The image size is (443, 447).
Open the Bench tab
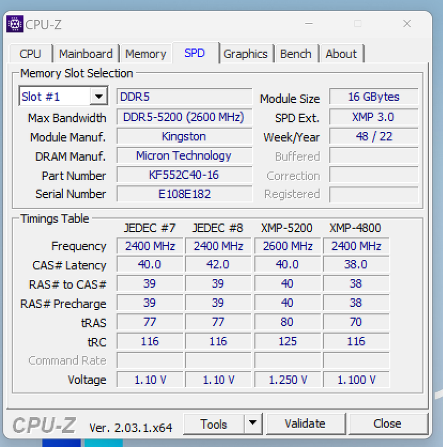point(296,54)
